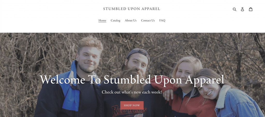
Task: Click the Red Wings logo on sweatshirt
Action: pos(129,112)
